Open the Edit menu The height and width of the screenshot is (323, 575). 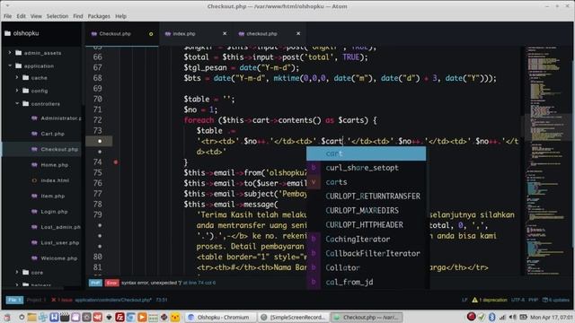21,16
